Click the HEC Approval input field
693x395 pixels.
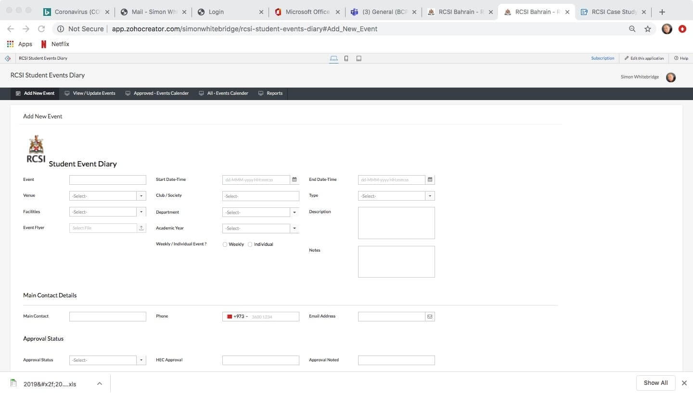pyautogui.click(x=261, y=360)
